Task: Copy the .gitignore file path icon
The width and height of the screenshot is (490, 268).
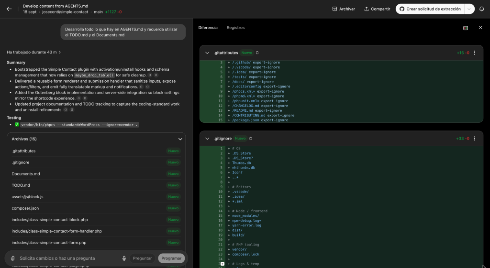Action: coord(251,139)
